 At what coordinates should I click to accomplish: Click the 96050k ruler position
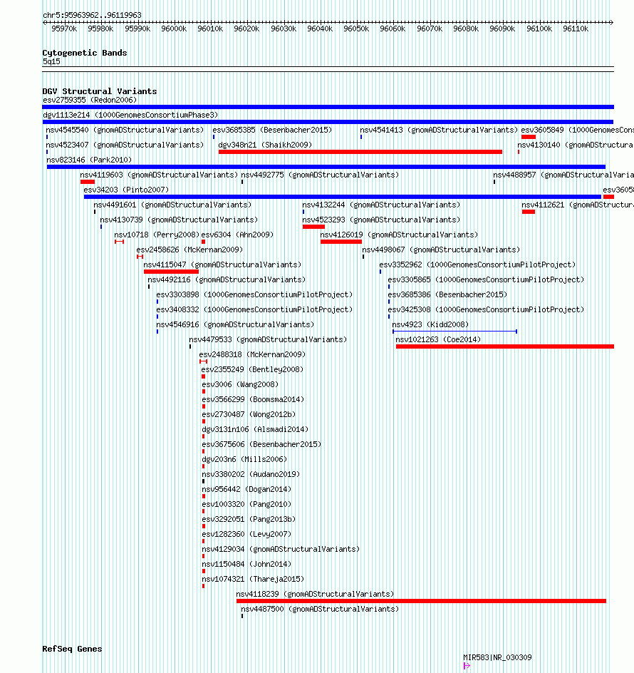click(x=356, y=29)
